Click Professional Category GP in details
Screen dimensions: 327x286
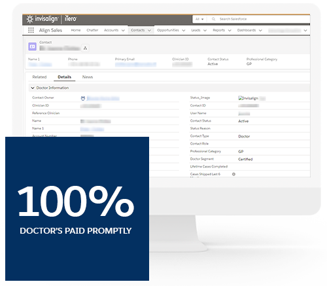241,151
